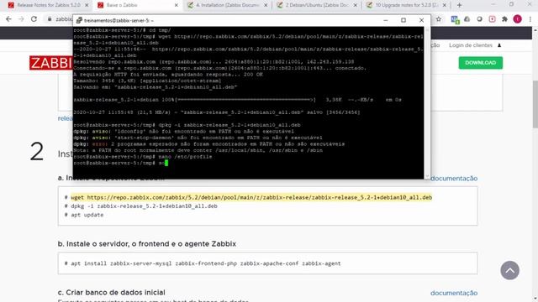The height and width of the screenshot is (302, 538).
Task: Close the Baixe o Zabbix tab
Action: click(x=176, y=5)
